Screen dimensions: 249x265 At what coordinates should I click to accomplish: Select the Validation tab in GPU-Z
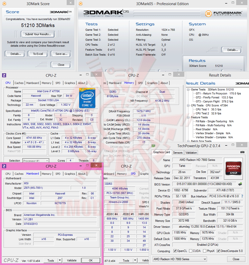(x=191, y=153)
